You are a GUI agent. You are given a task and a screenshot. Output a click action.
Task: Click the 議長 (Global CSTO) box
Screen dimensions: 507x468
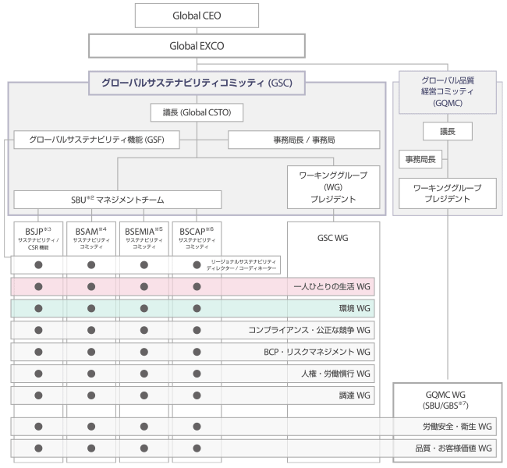[x=197, y=112]
